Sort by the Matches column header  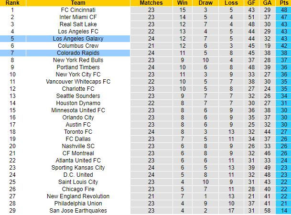[151, 3]
